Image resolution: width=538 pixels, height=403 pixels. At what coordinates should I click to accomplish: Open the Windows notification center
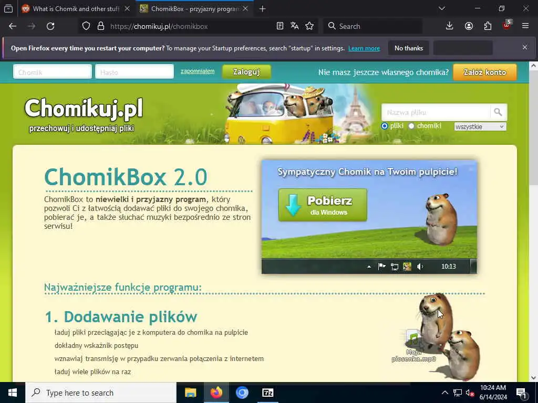(521, 393)
